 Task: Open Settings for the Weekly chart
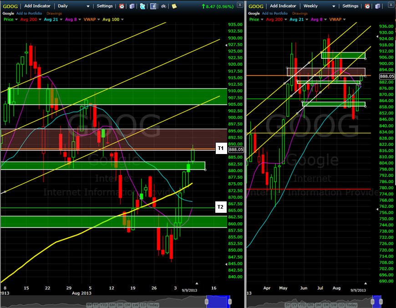pyautogui.click(x=350, y=6)
